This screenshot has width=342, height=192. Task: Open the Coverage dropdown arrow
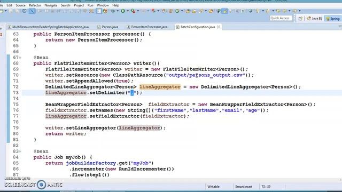click(x=138, y=11)
